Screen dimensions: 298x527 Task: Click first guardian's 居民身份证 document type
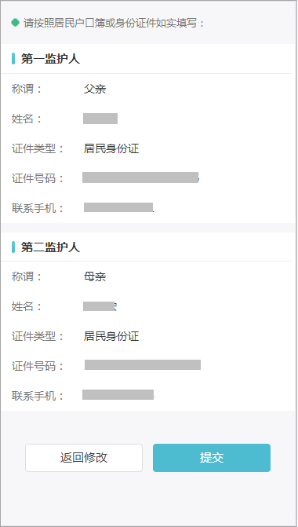(x=111, y=148)
